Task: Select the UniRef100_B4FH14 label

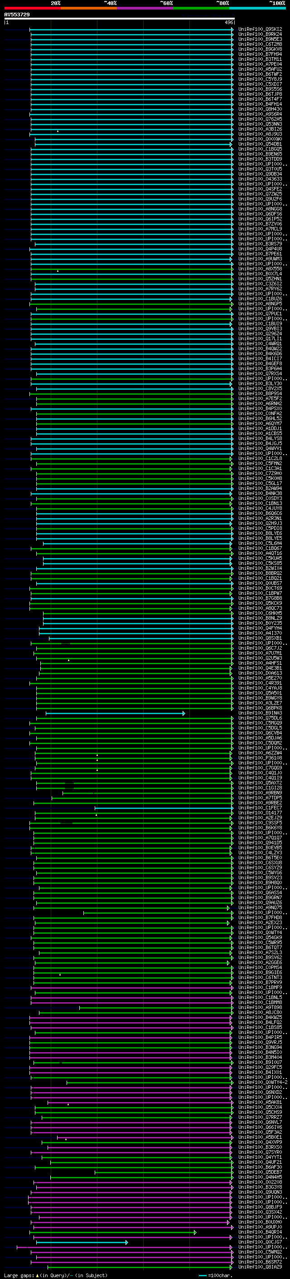Action: pyautogui.click(x=260, y=104)
